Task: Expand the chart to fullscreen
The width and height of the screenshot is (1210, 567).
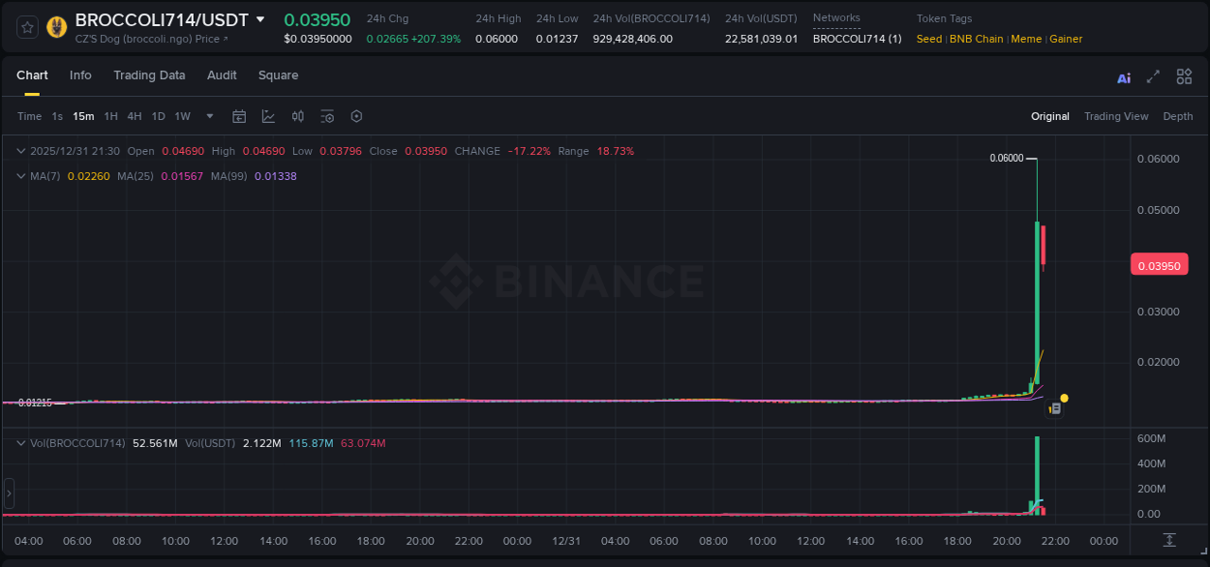Action: click(x=1152, y=76)
